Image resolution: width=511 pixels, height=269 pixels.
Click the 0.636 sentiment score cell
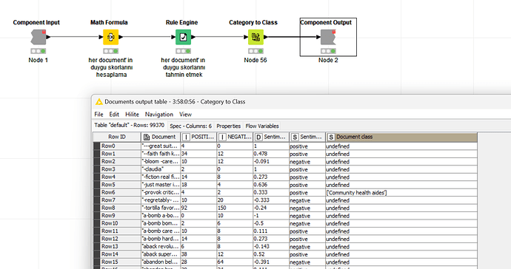point(271,185)
